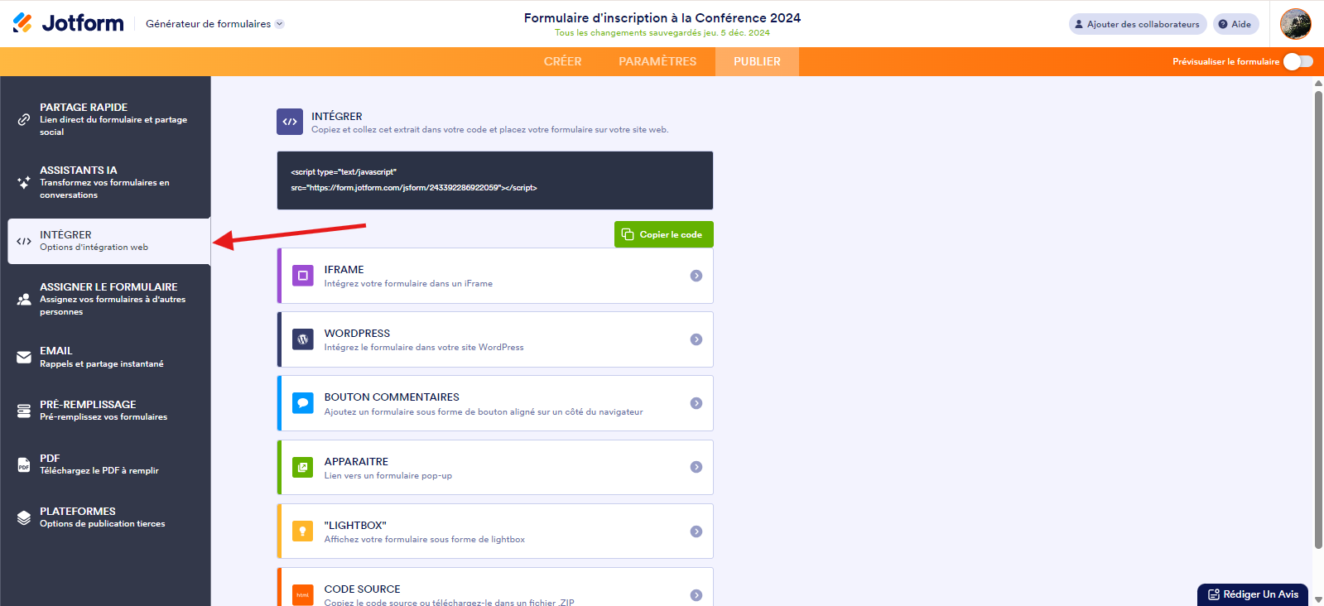Click the Pré-remplissage form icon

click(24, 411)
